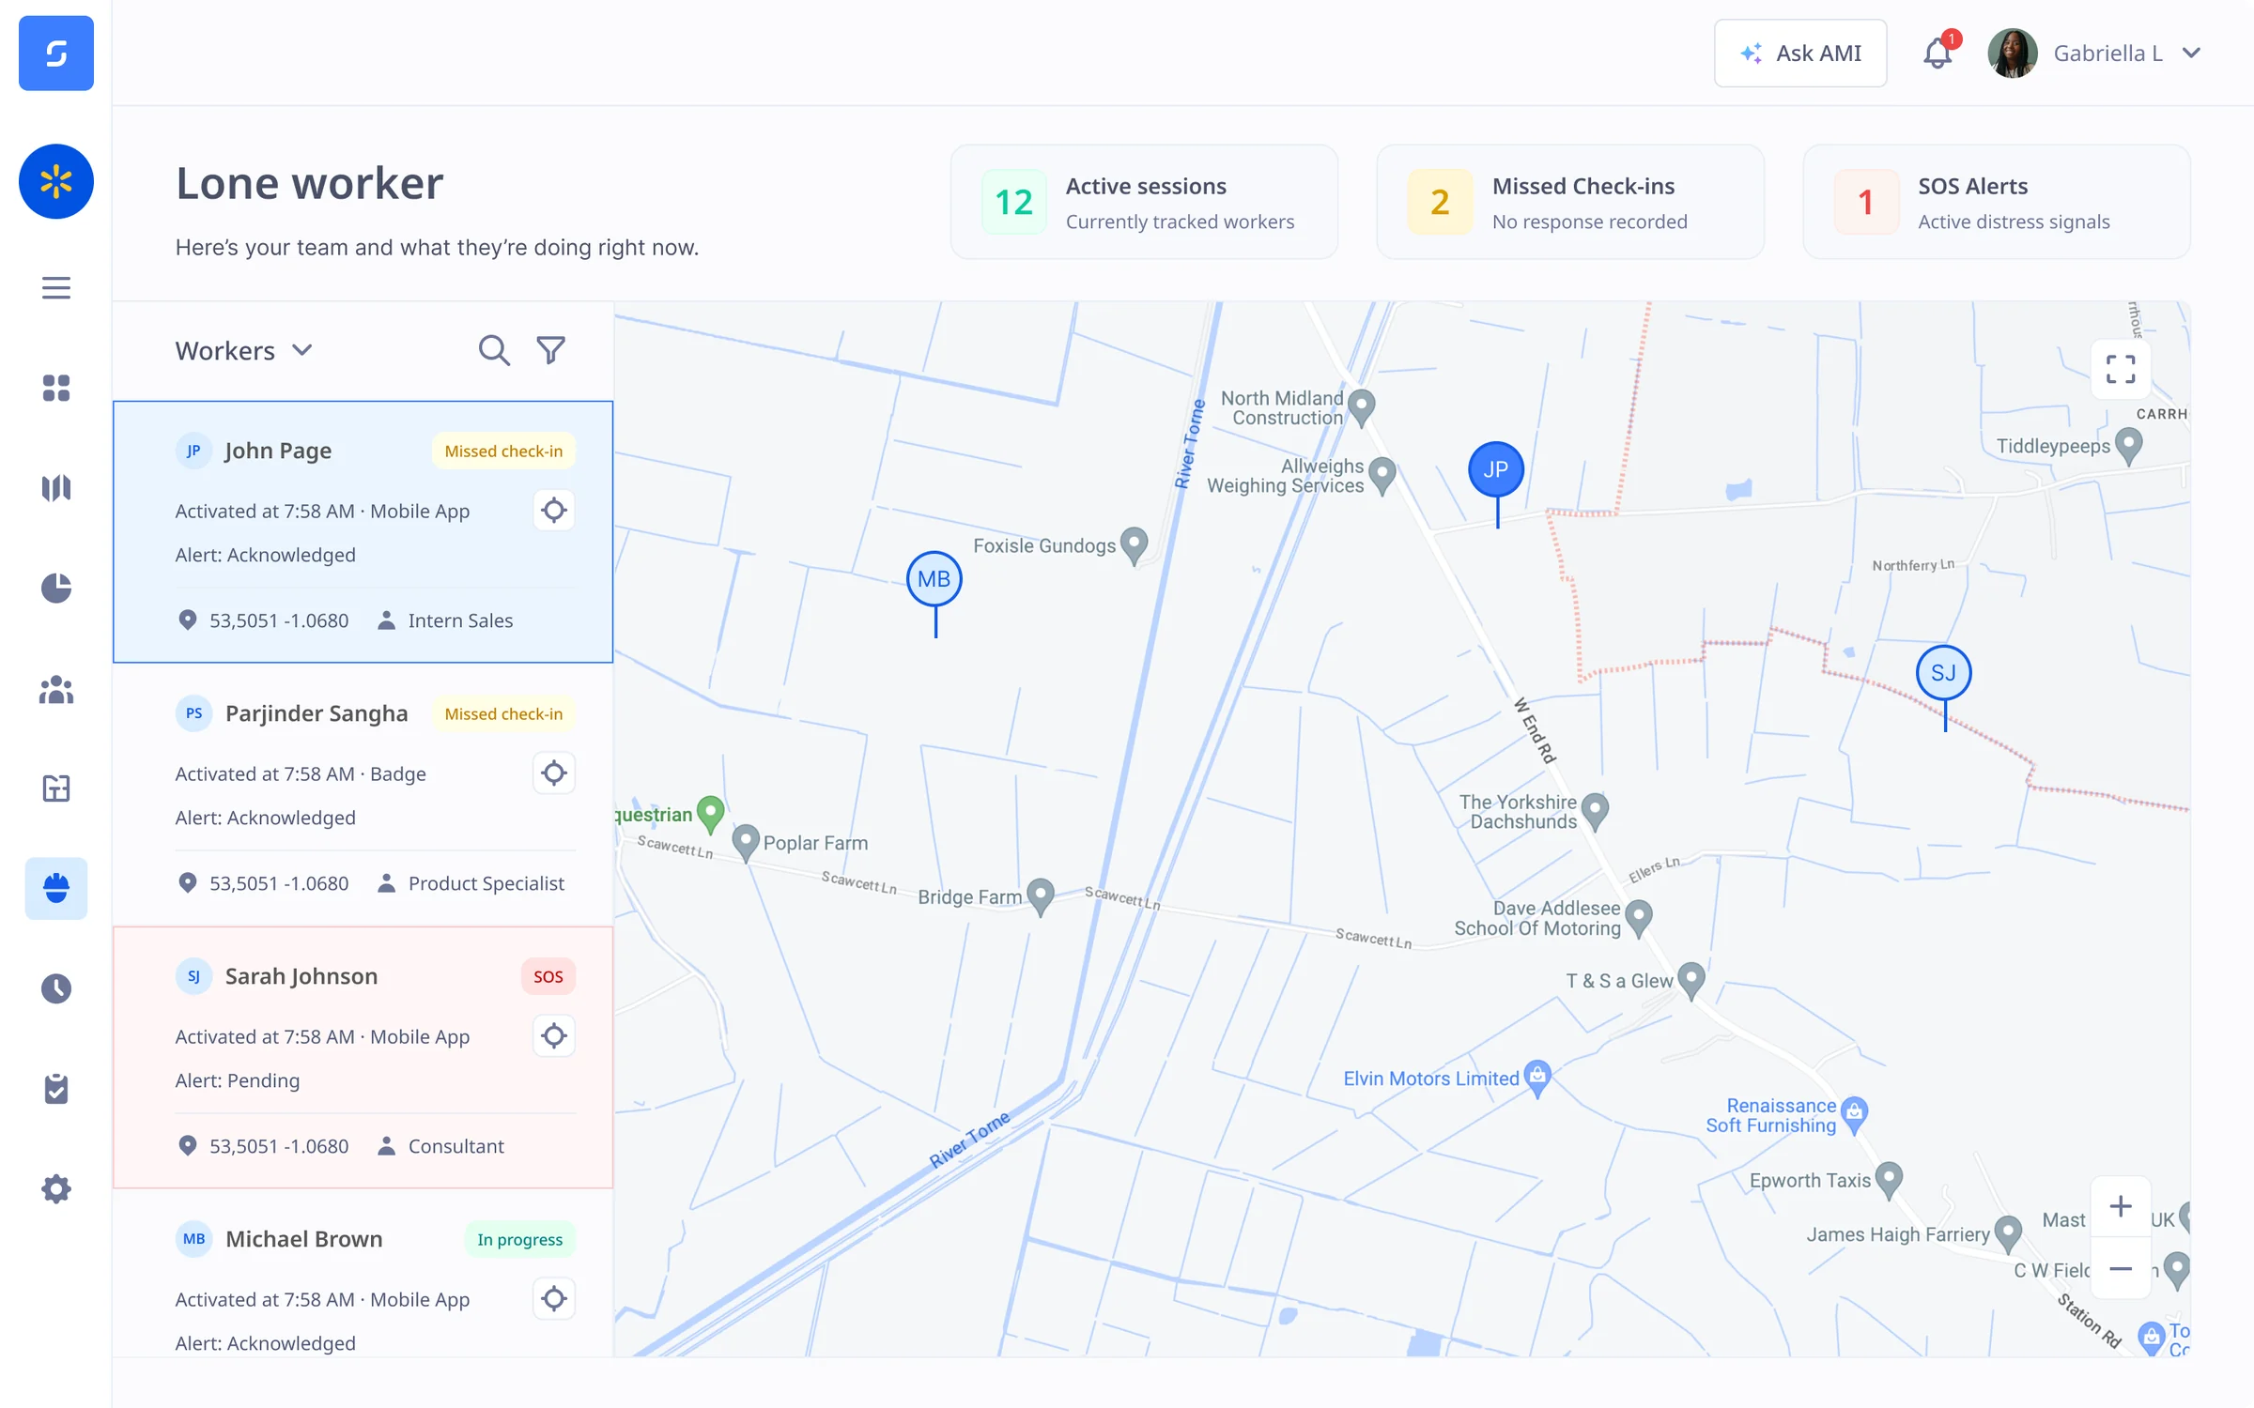The width and height of the screenshot is (2254, 1408).
Task: Open the Gabriella L user menu
Action: 2094,54
